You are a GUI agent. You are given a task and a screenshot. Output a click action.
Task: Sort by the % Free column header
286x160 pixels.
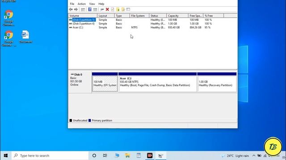214,16
